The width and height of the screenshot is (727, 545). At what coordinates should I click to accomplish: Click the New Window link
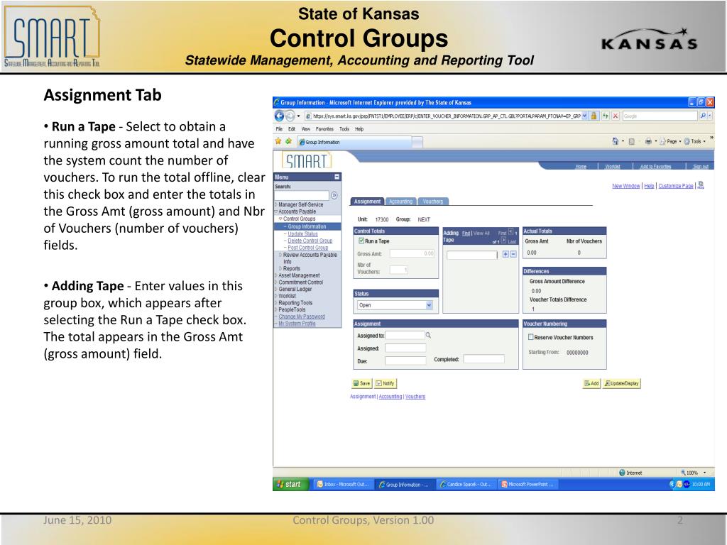point(626,186)
